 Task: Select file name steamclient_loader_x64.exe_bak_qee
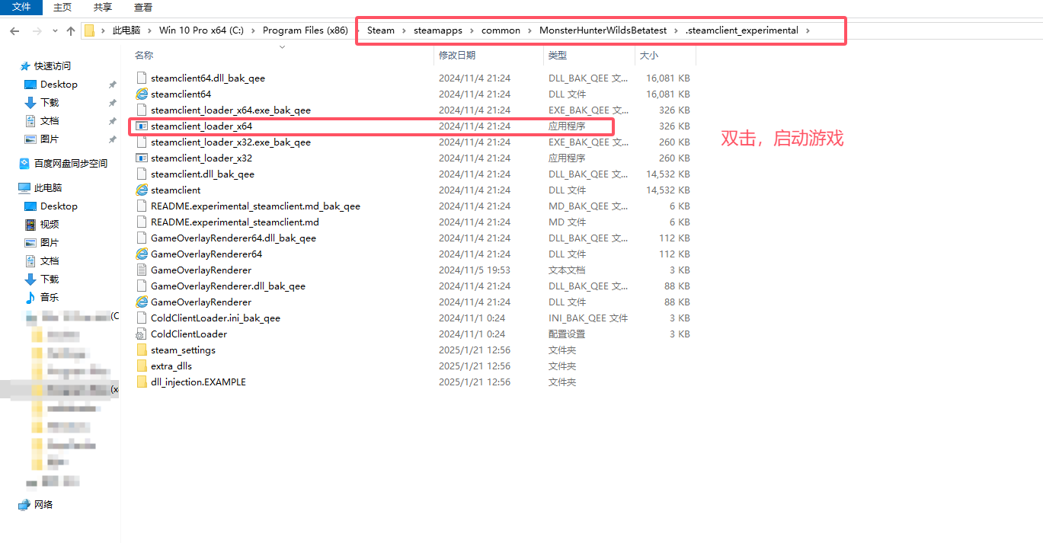(231, 110)
